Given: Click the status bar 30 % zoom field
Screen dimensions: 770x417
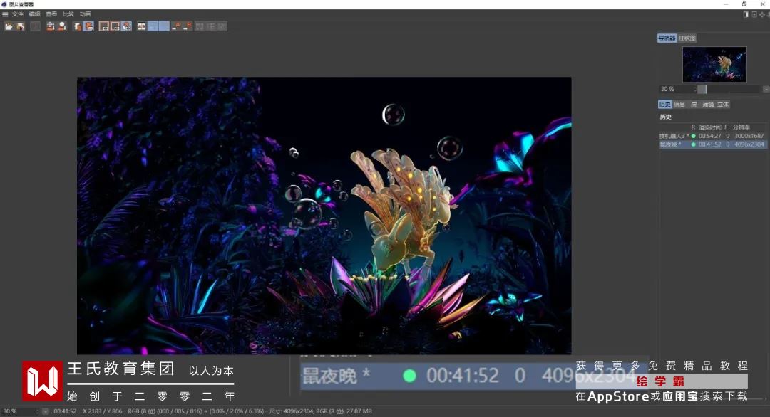Looking at the screenshot, I should tap(19, 411).
